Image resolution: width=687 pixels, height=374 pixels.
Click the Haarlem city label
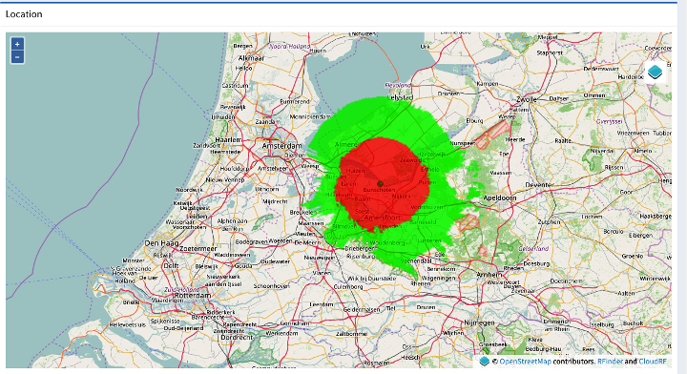[x=228, y=139]
